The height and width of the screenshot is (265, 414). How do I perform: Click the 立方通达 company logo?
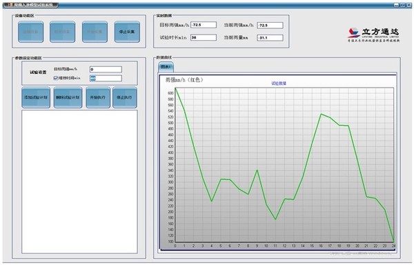point(373,35)
